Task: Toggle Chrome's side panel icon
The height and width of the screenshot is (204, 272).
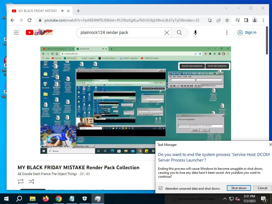Action: click(x=246, y=20)
